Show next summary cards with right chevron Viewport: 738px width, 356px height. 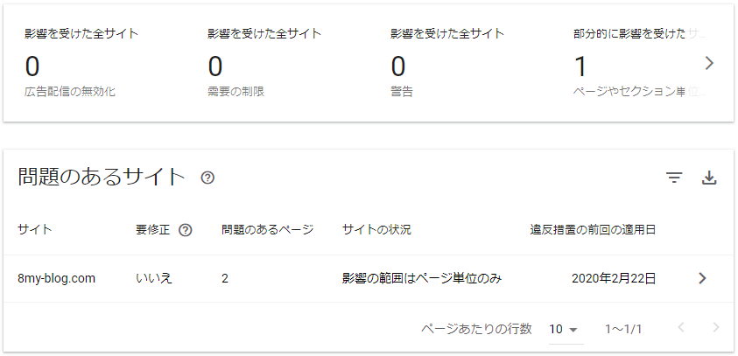709,63
